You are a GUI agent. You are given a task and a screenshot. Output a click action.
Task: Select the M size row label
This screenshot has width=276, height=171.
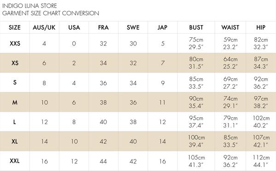[x=15, y=102]
